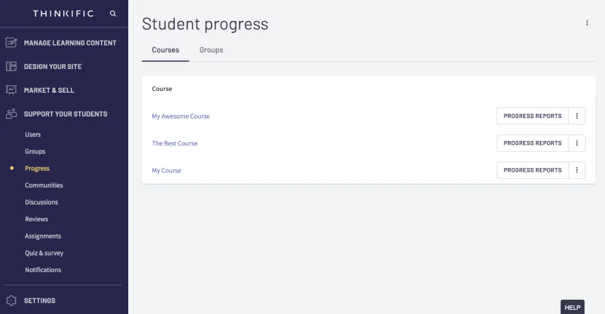Click the Manage Learning Content pencil icon

pos(11,42)
